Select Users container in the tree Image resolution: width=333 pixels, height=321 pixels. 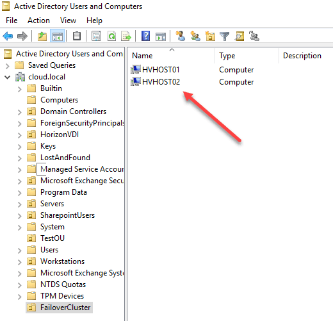click(x=49, y=250)
